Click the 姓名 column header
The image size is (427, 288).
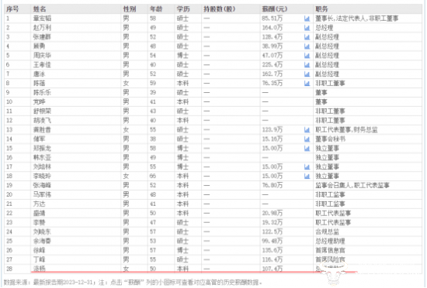[x=40, y=9]
